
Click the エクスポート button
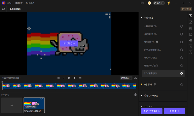(x=174, y=111)
